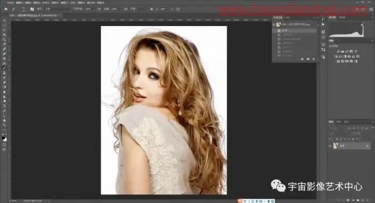Screen dimensions: 375x203
Task: Select the Move tool atop the toolbox
Action: (x=4, y=21)
